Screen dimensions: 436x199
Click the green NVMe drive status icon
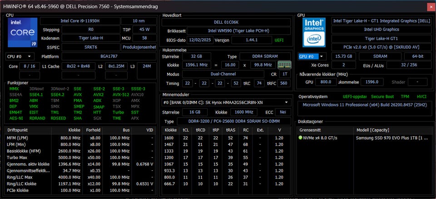coord(300,138)
